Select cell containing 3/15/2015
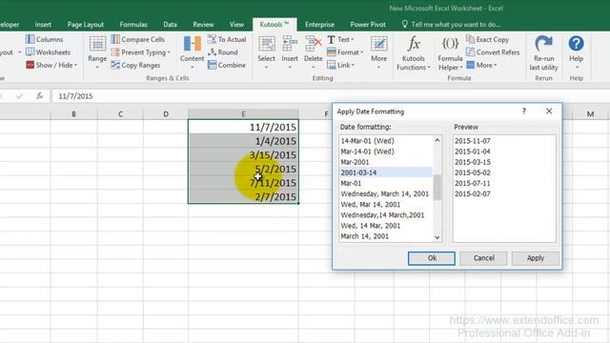Screen dimensions: 610x343 point(243,154)
